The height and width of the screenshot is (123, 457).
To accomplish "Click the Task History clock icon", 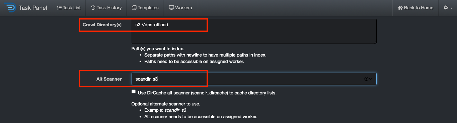I will pos(93,8).
